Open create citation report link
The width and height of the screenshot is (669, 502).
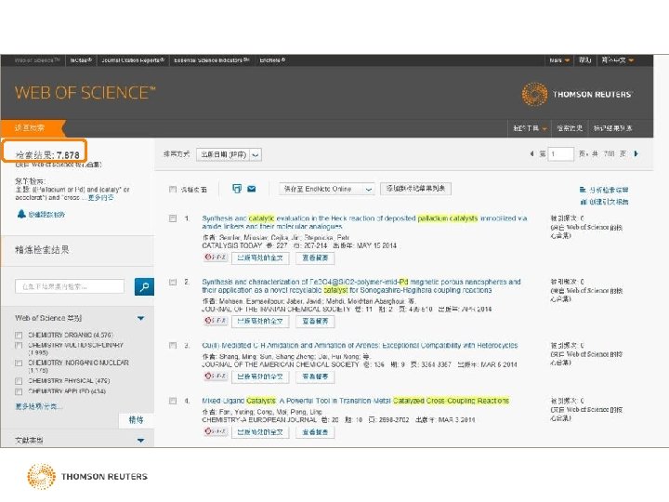(604, 202)
